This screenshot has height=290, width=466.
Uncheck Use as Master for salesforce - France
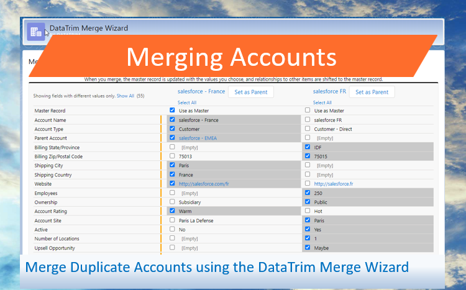tap(172, 111)
